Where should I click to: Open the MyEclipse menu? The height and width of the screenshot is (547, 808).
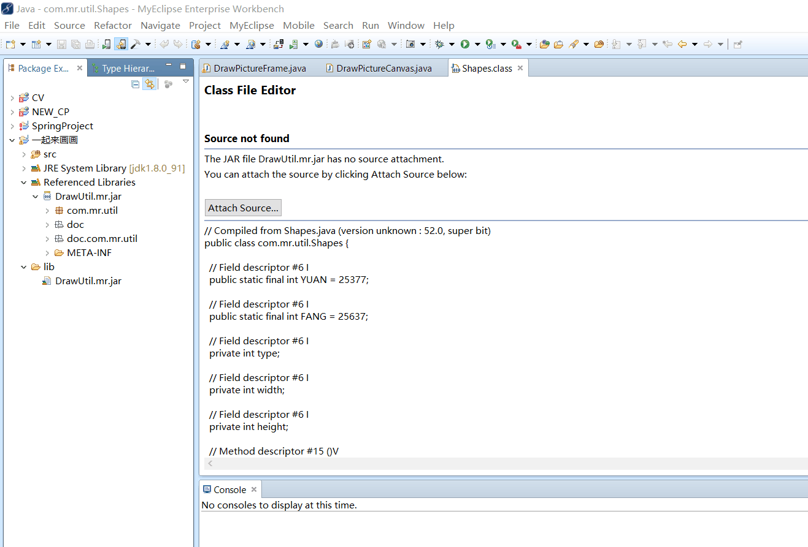[252, 25]
